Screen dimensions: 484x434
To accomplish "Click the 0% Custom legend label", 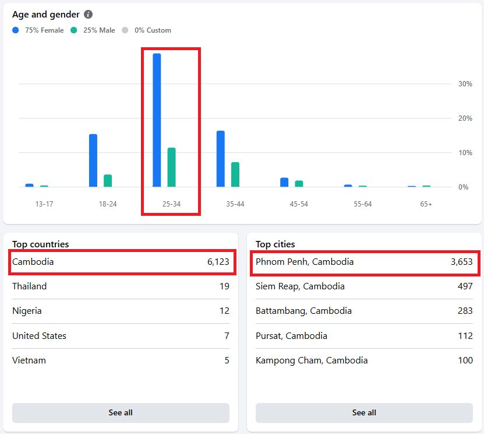I will point(153,30).
